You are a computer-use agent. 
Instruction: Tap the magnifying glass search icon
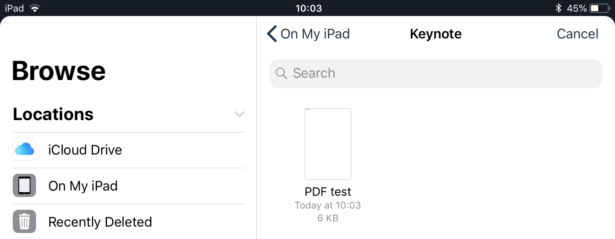point(281,73)
